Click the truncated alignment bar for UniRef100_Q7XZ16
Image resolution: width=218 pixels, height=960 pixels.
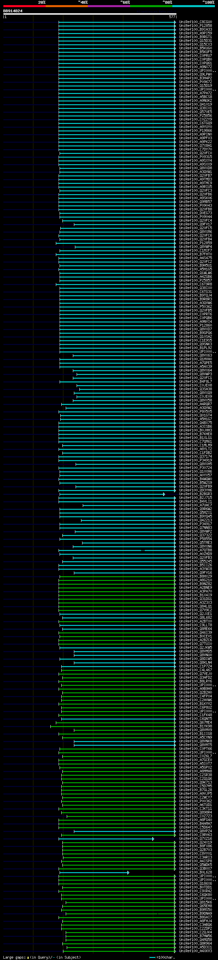click(106, 839)
